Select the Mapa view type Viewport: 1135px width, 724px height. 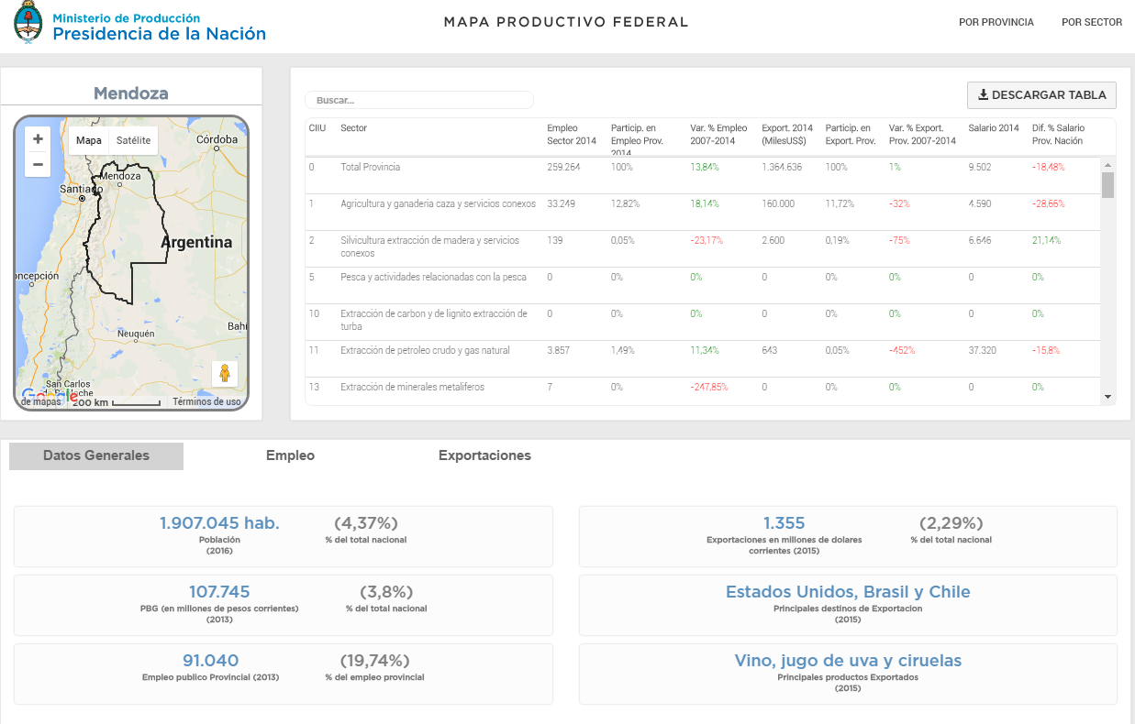[89, 140]
